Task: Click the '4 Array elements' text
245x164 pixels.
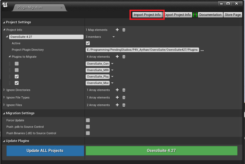Action: 98,57
